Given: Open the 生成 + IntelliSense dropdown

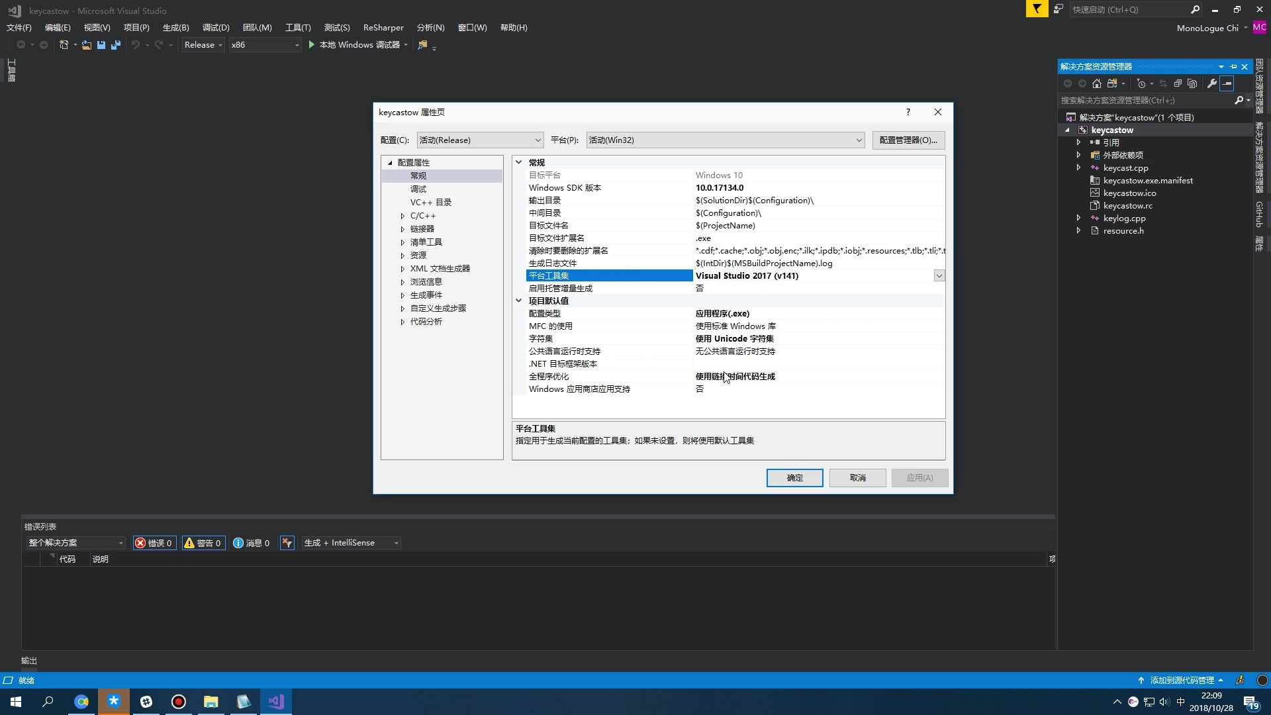Looking at the screenshot, I should pos(352,543).
